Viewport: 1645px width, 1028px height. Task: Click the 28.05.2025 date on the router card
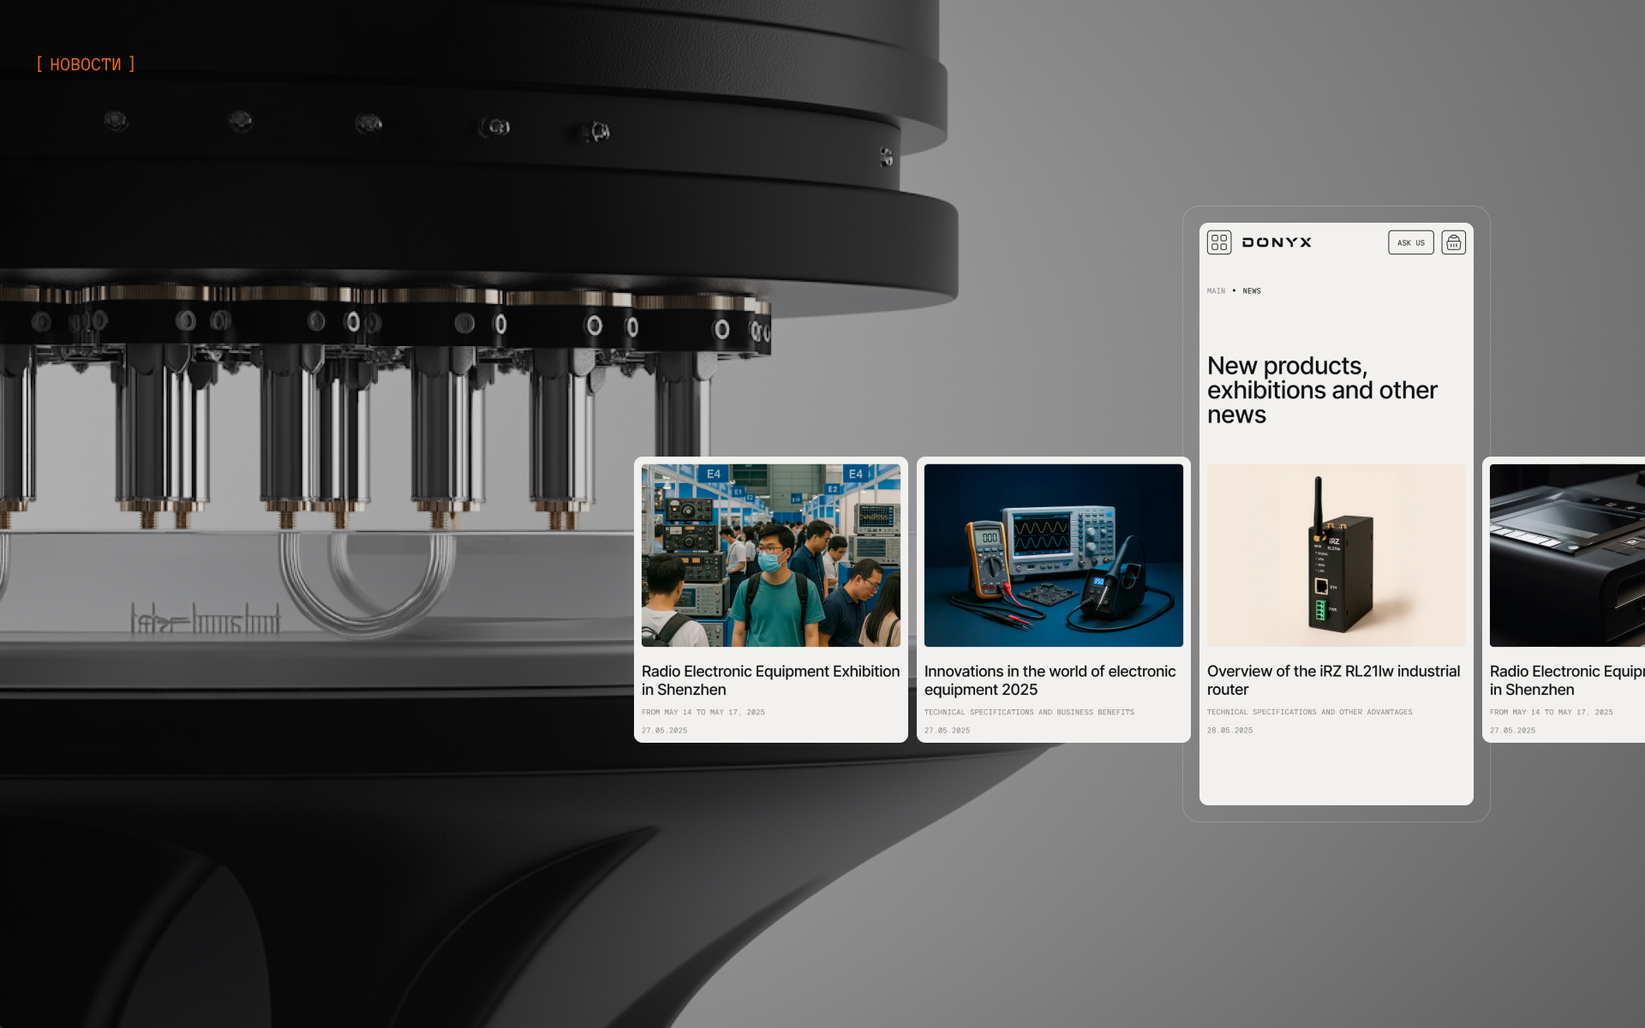1229,731
